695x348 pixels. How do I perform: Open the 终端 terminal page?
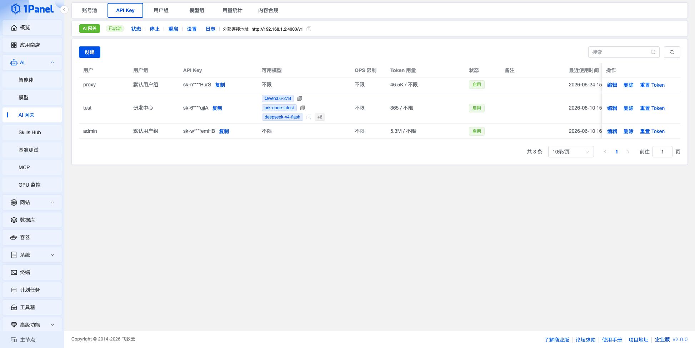pyautogui.click(x=32, y=272)
